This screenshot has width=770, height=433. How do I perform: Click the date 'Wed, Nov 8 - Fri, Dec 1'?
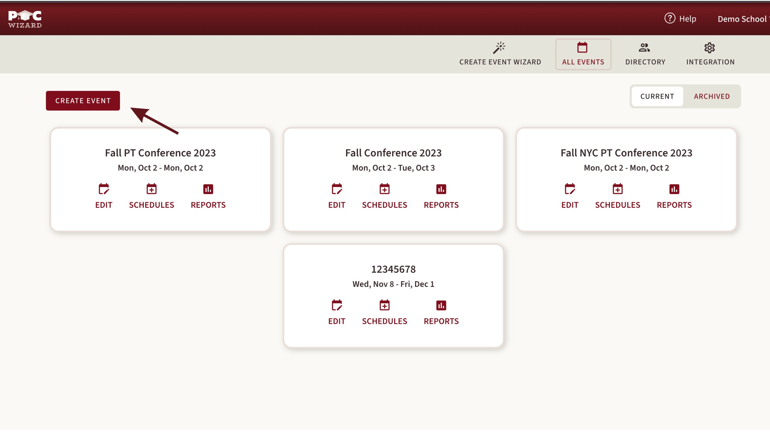(x=393, y=284)
